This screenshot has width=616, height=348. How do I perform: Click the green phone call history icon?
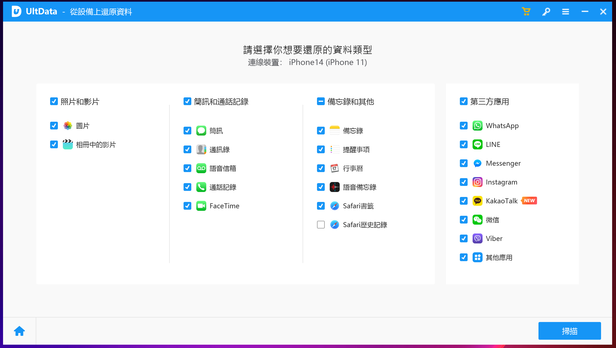(x=201, y=187)
